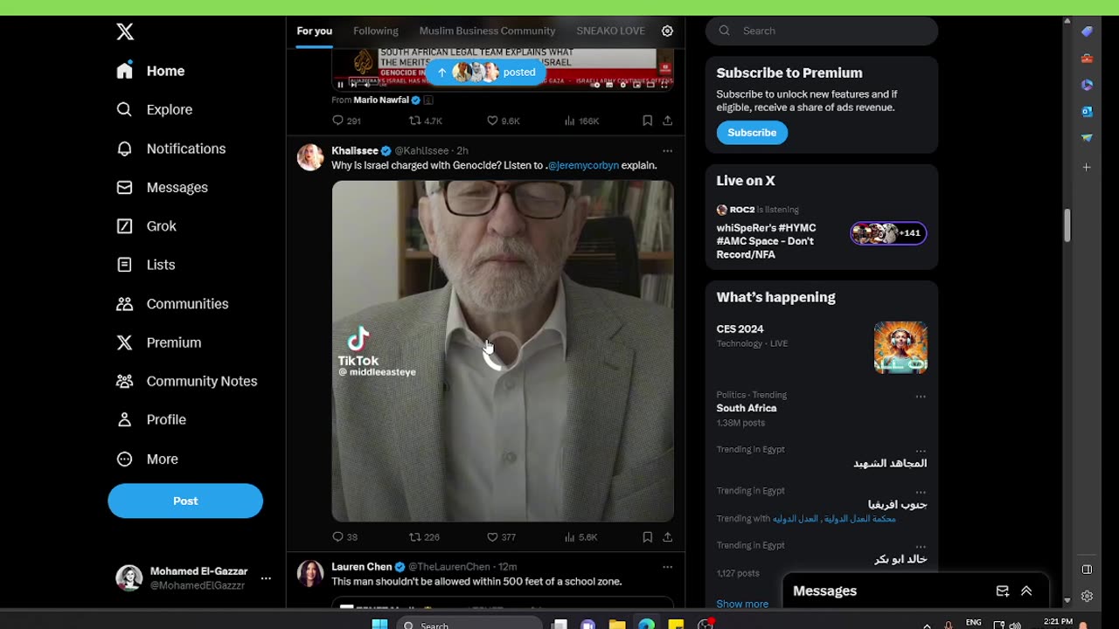
Task: Click the page vertical scrollbar thumb
Action: (x=1067, y=225)
